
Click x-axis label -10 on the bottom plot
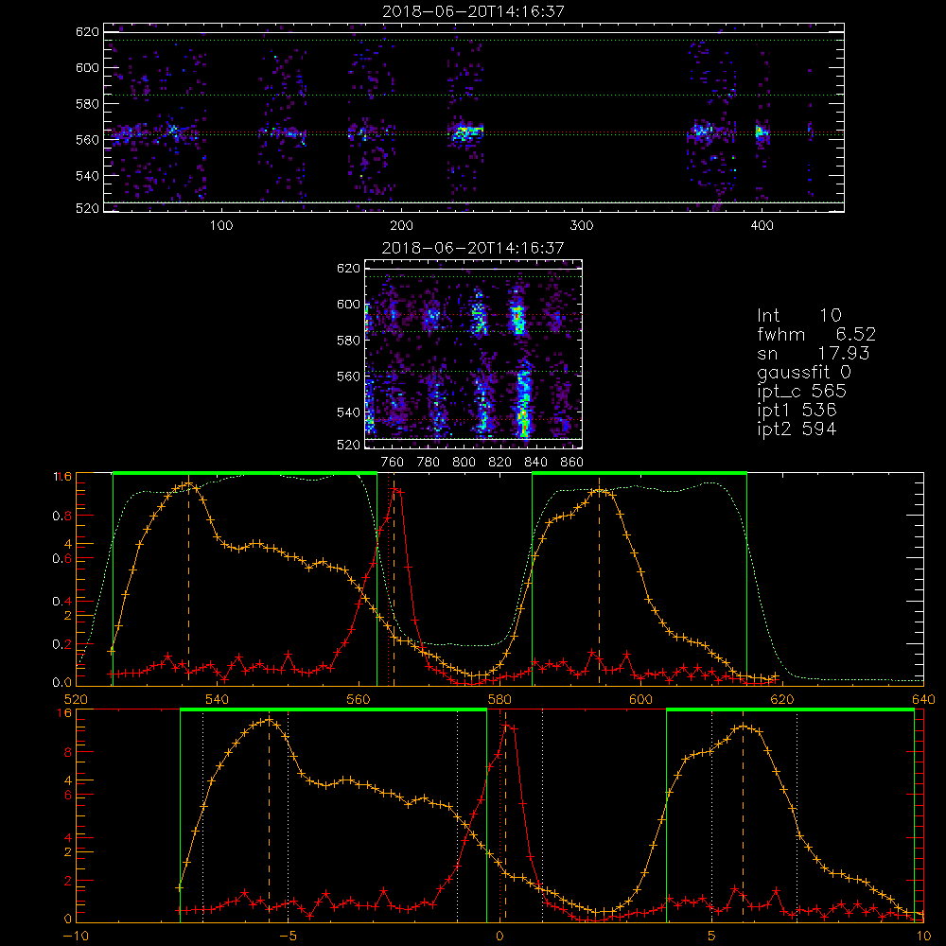point(76,936)
